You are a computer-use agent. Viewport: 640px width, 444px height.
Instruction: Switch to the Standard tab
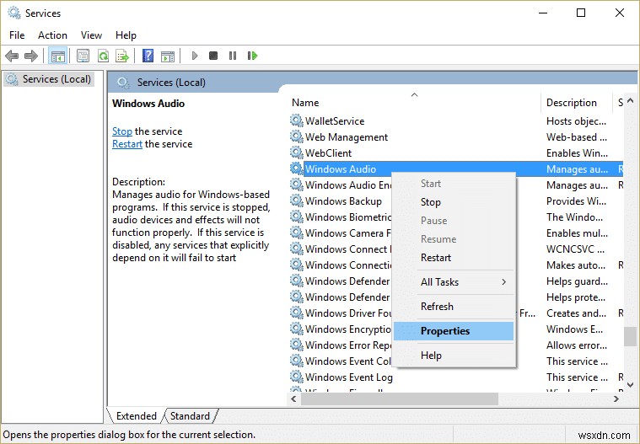(x=190, y=416)
